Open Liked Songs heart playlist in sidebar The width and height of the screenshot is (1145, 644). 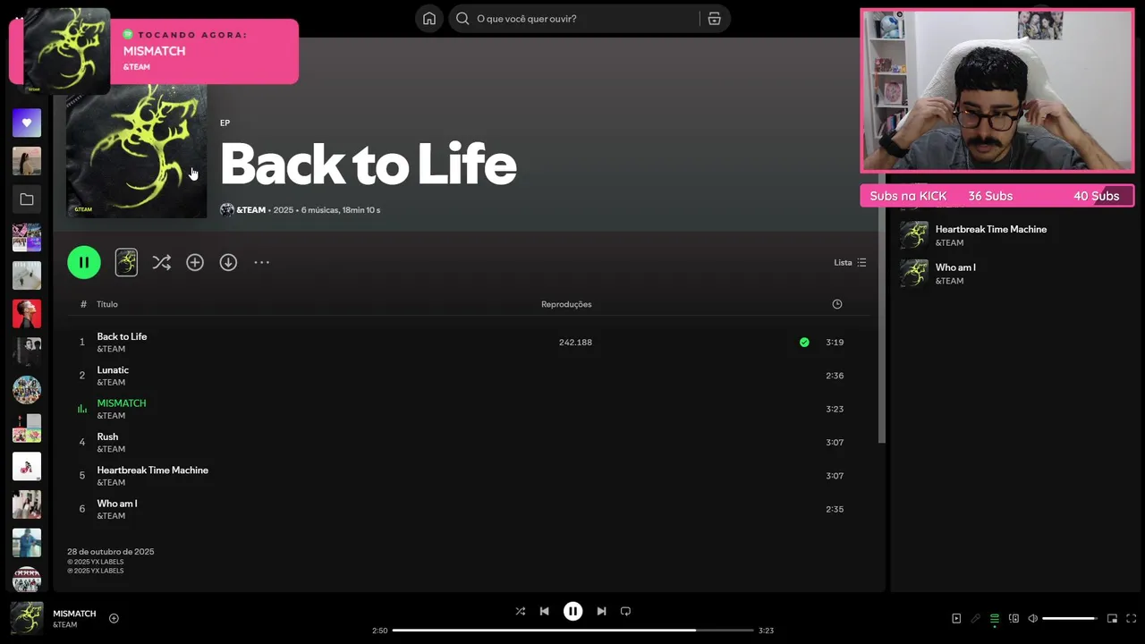[x=27, y=123]
